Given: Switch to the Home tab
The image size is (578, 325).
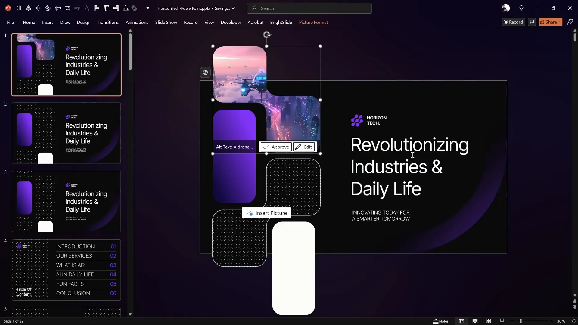Looking at the screenshot, I should point(29,22).
